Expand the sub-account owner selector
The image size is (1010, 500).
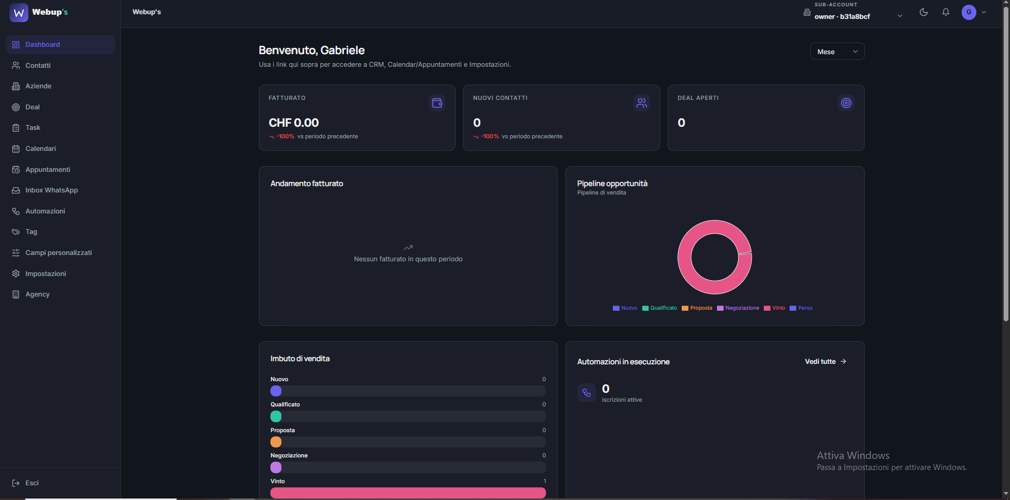(x=853, y=12)
